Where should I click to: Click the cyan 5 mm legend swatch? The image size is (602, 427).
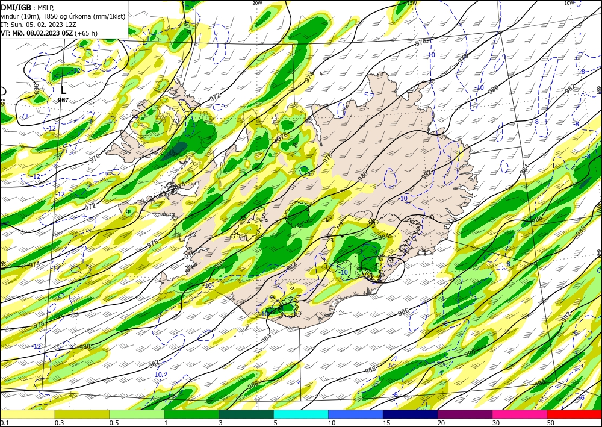pos(300,414)
